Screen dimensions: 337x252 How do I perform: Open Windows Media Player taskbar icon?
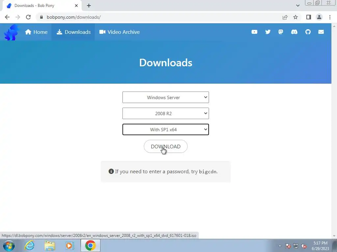pos(70,245)
